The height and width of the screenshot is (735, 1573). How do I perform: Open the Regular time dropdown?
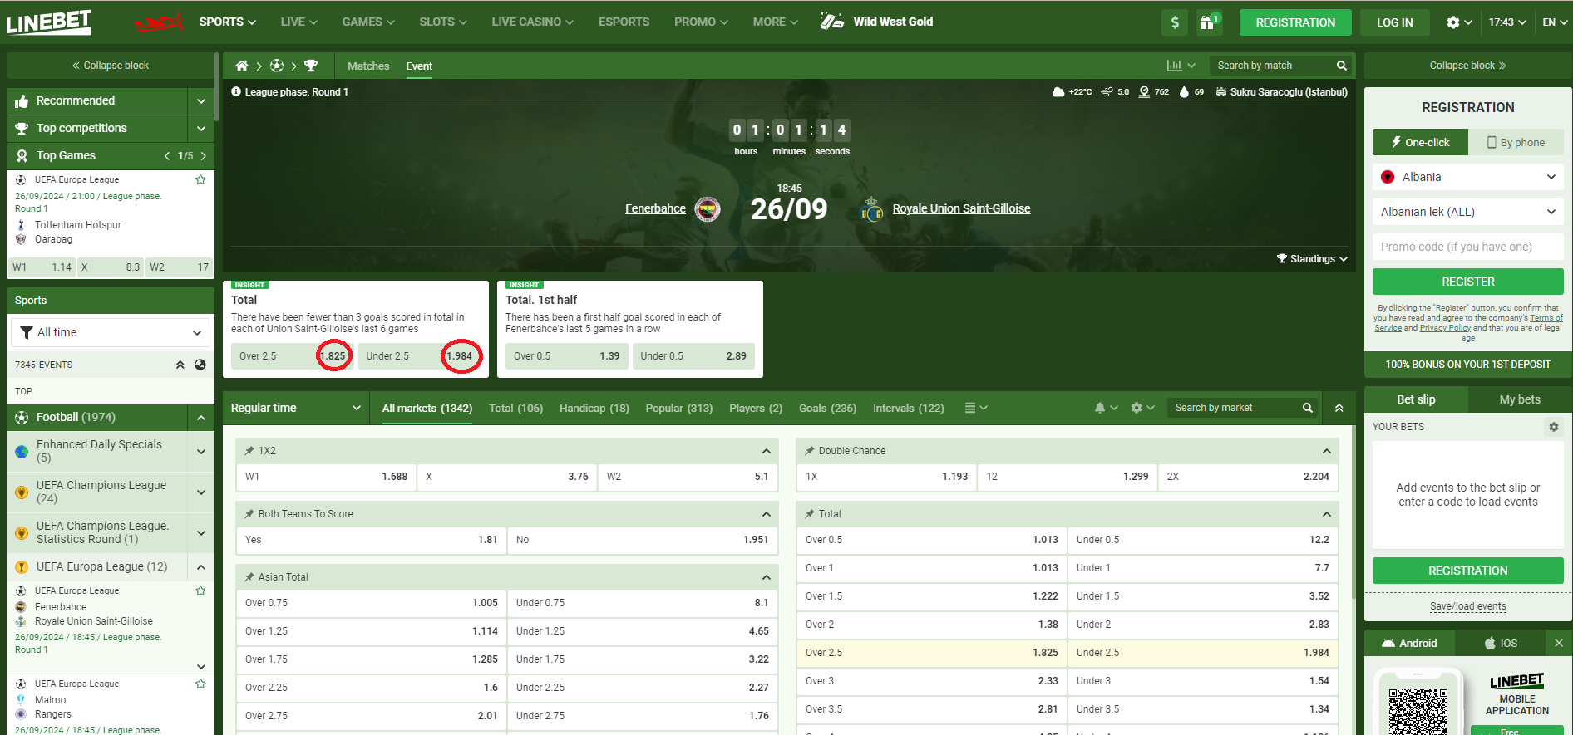point(296,408)
